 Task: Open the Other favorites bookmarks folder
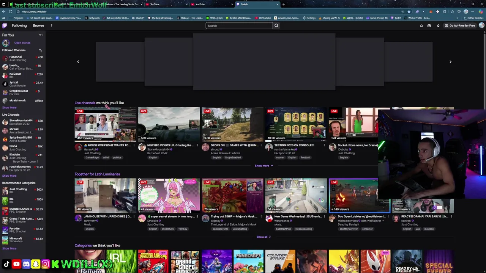click(x=474, y=18)
